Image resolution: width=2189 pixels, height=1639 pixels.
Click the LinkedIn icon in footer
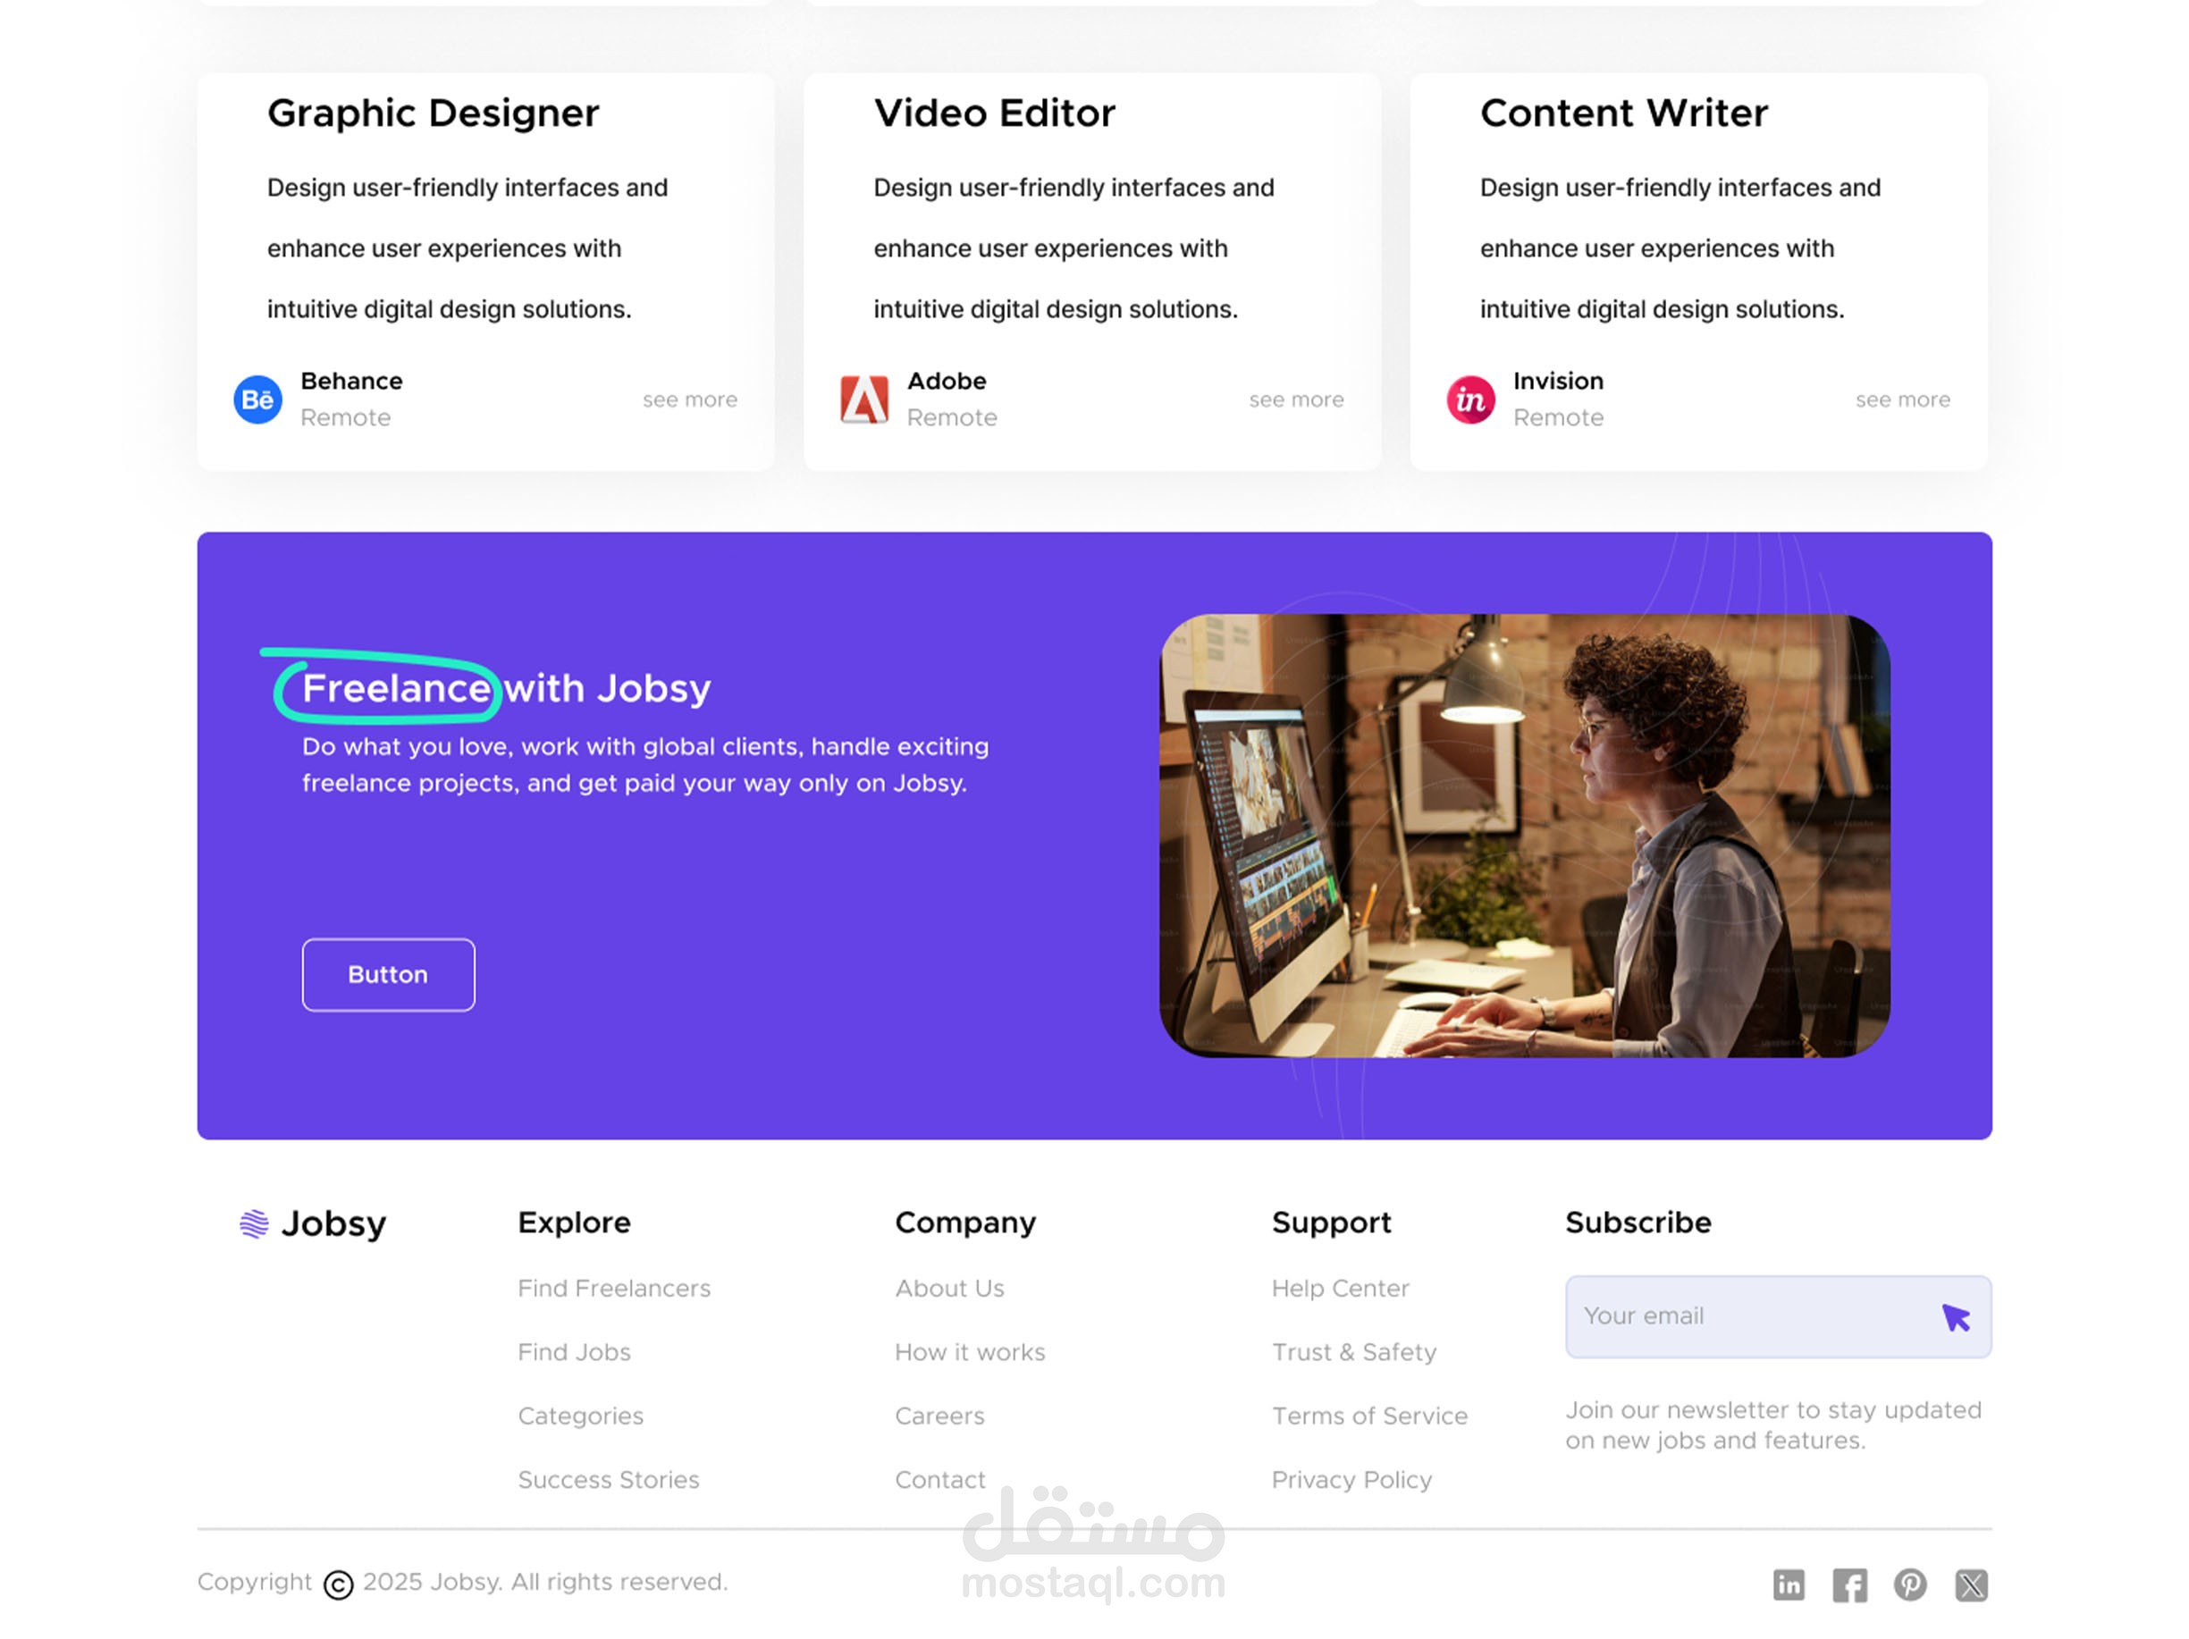click(1788, 1584)
